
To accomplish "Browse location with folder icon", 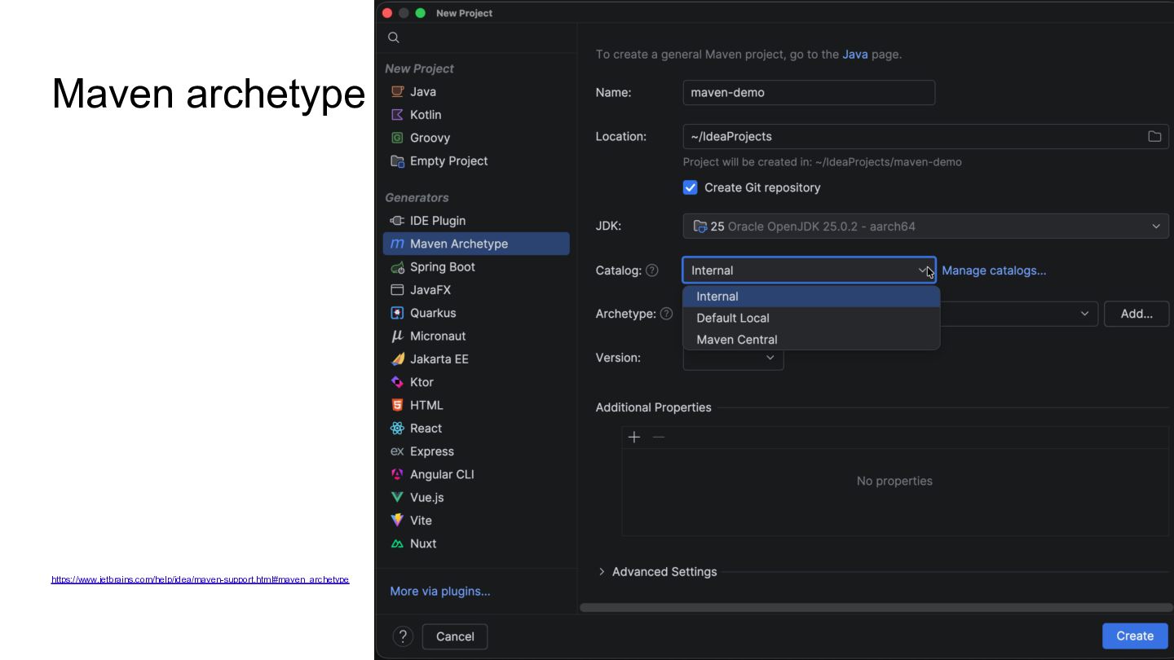I will pyautogui.click(x=1154, y=136).
